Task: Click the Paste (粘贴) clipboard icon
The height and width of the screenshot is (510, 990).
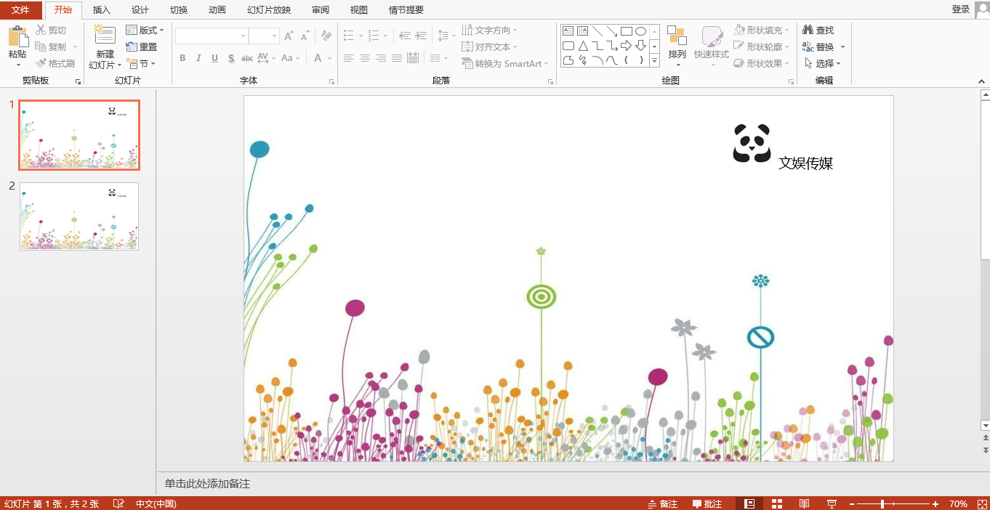Action: coord(17,37)
